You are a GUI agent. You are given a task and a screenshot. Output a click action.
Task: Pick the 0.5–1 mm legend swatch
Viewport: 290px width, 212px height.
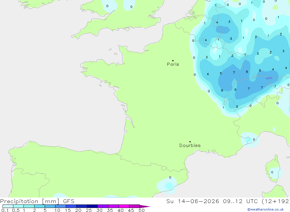point(19,206)
